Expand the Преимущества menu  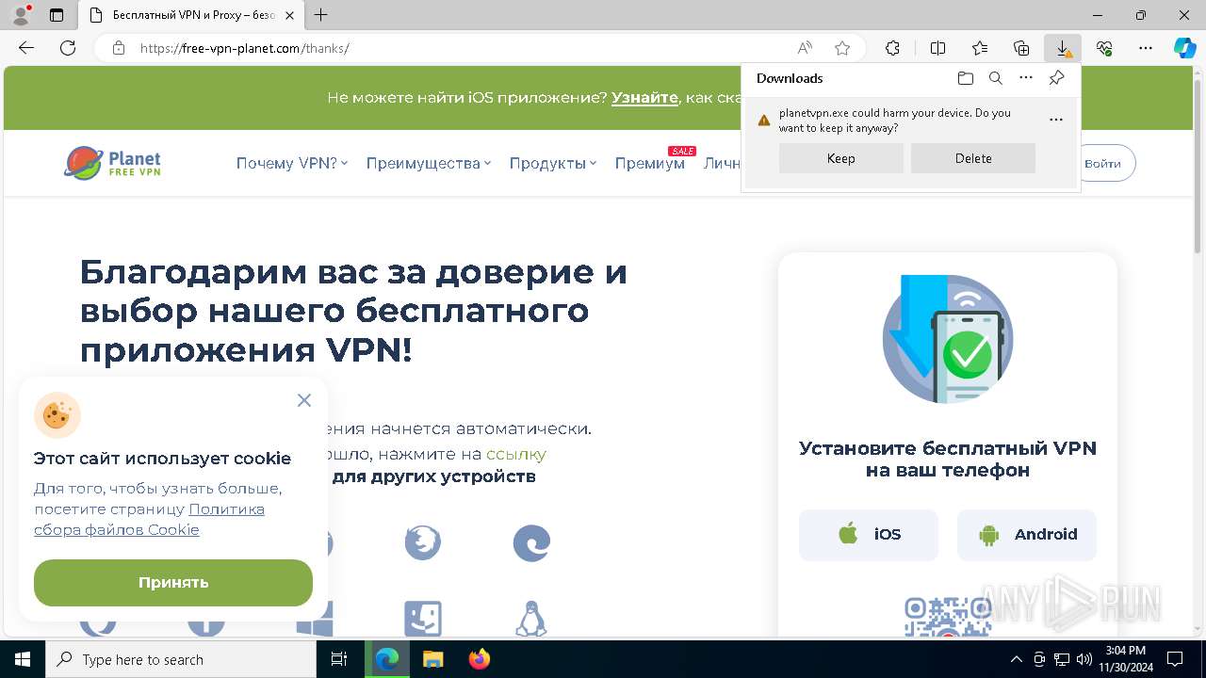click(x=428, y=163)
